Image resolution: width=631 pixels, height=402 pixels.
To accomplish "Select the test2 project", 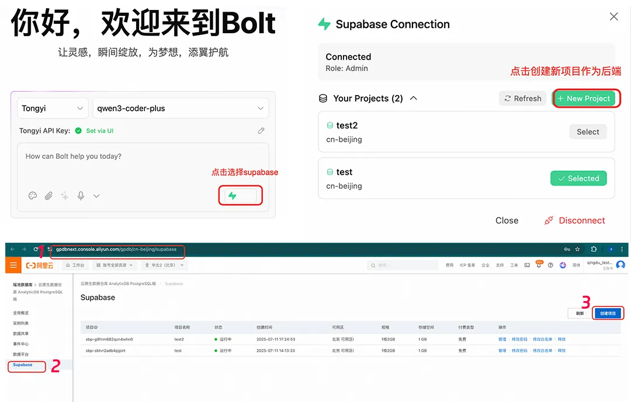I will [x=588, y=132].
